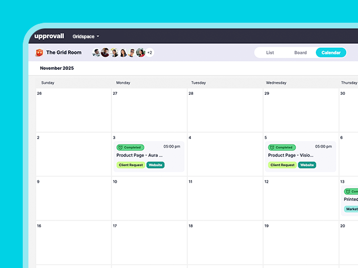Viewport: 358px width, 268px height.
Task: Click alarm clock icon on Aura task
Action: pos(120,148)
